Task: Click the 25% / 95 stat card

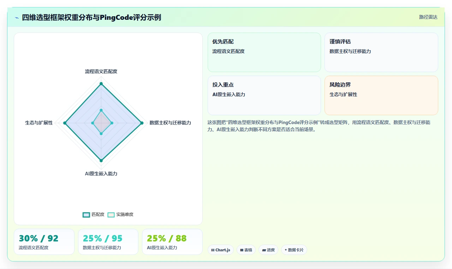Action: click(108, 242)
